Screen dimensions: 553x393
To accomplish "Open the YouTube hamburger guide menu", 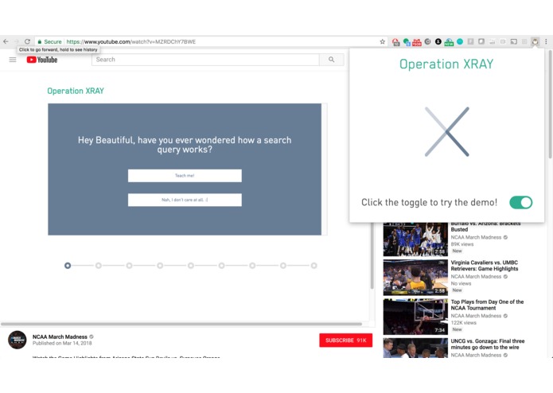I will coord(13,60).
